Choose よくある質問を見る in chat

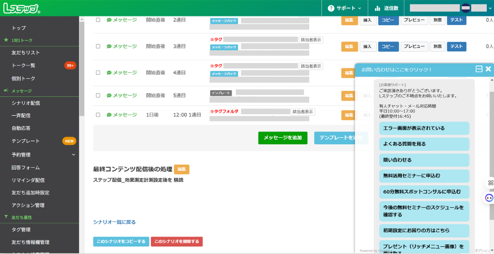(x=424, y=144)
